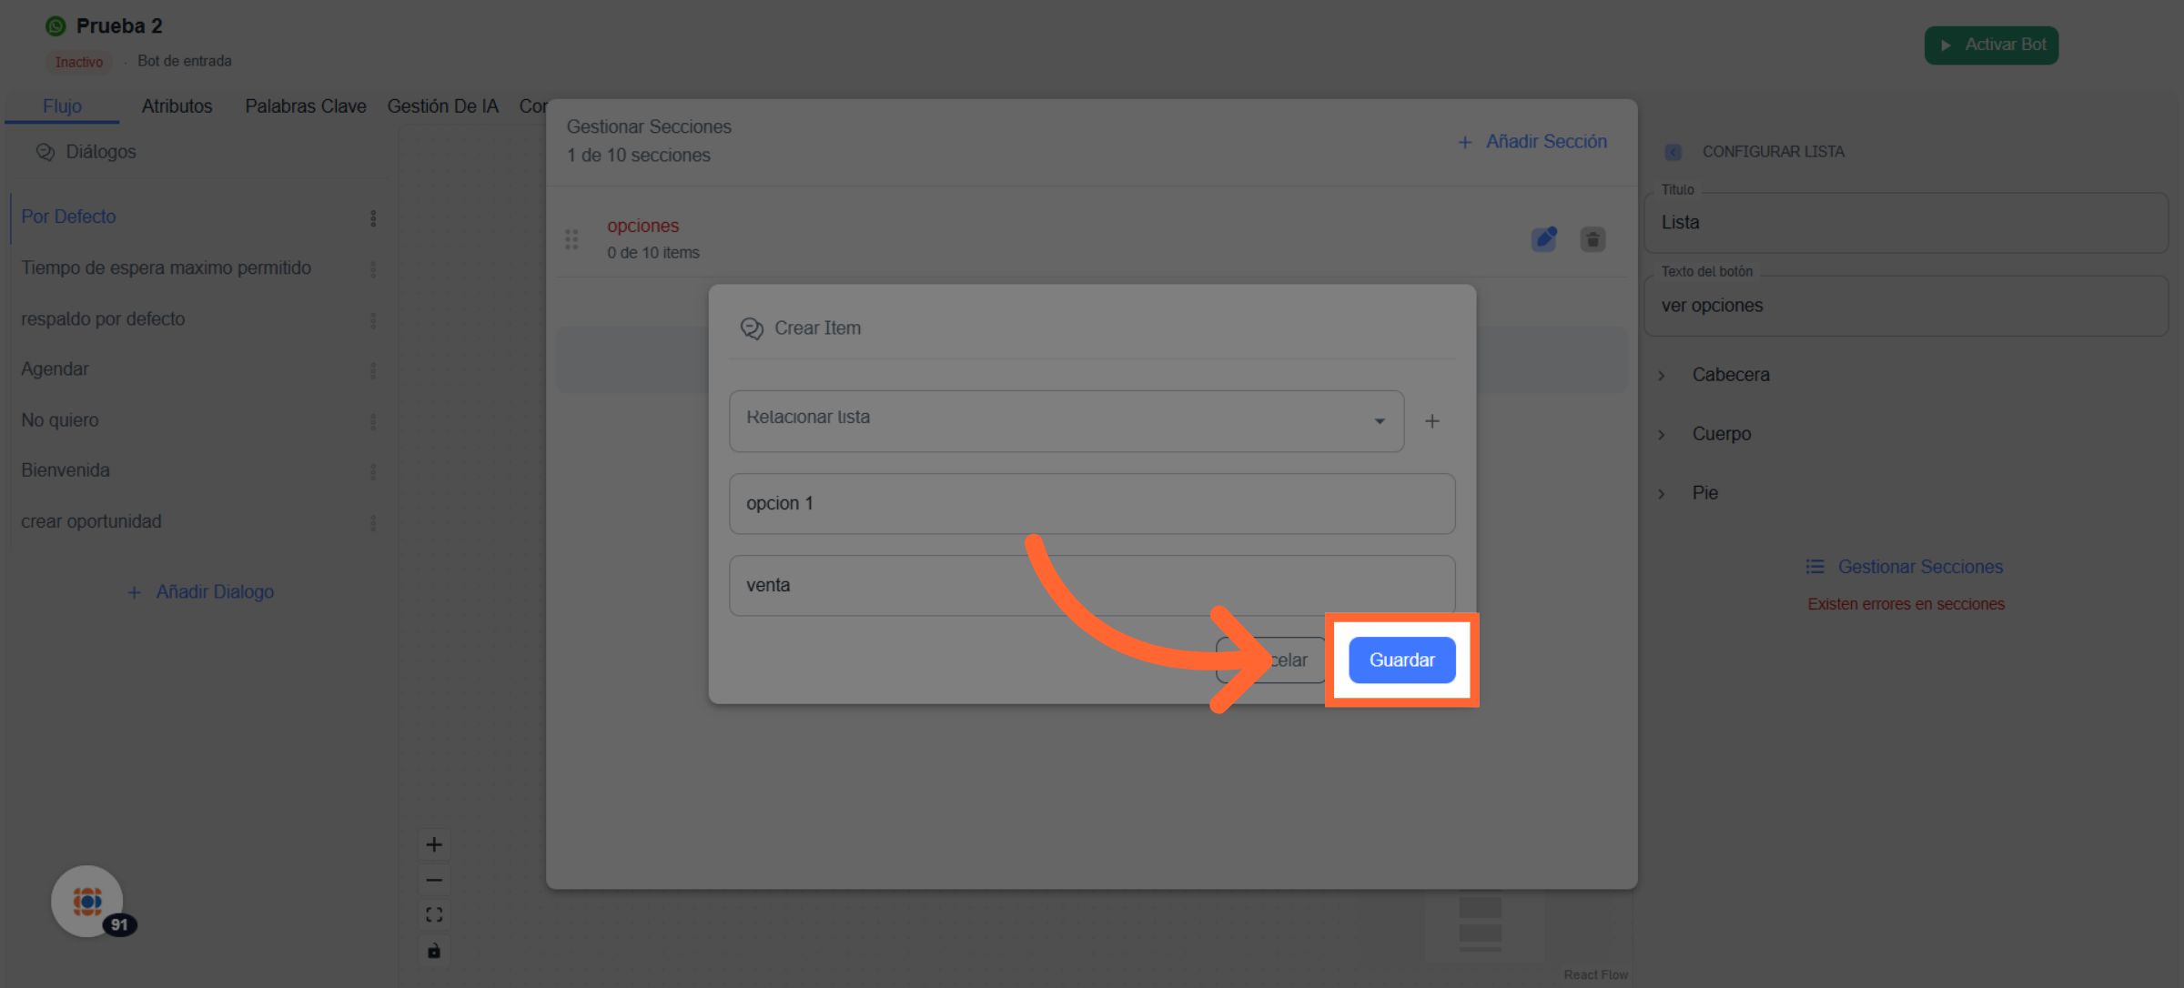Expand the Cuerpo section
Screen dimensions: 2184x988
click(x=1721, y=434)
